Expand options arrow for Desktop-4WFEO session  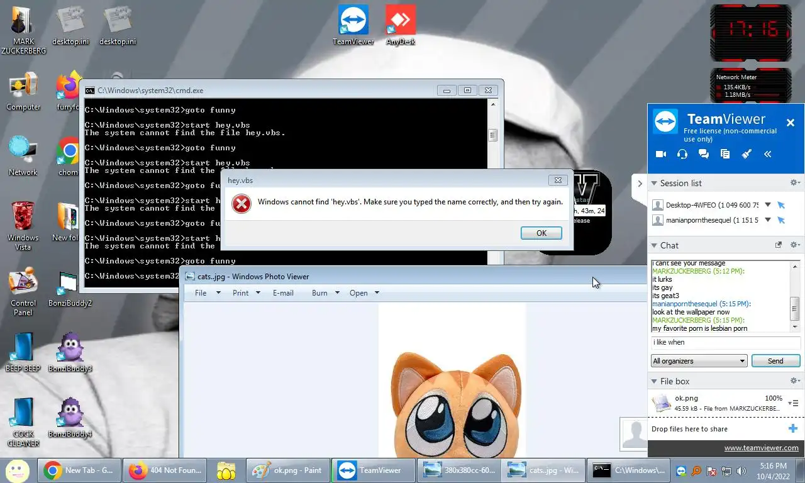pyautogui.click(x=768, y=205)
